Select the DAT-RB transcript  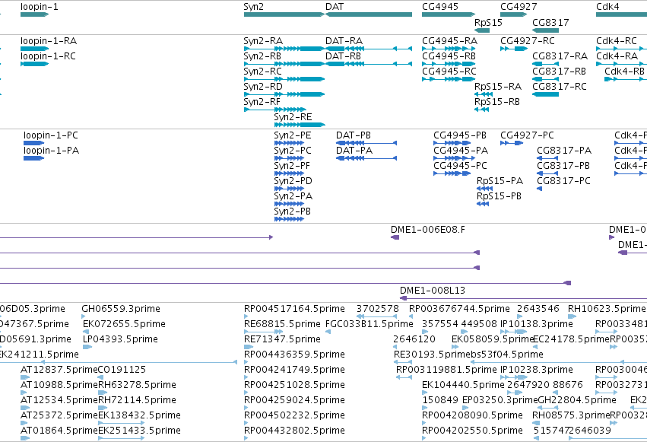(x=369, y=64)
